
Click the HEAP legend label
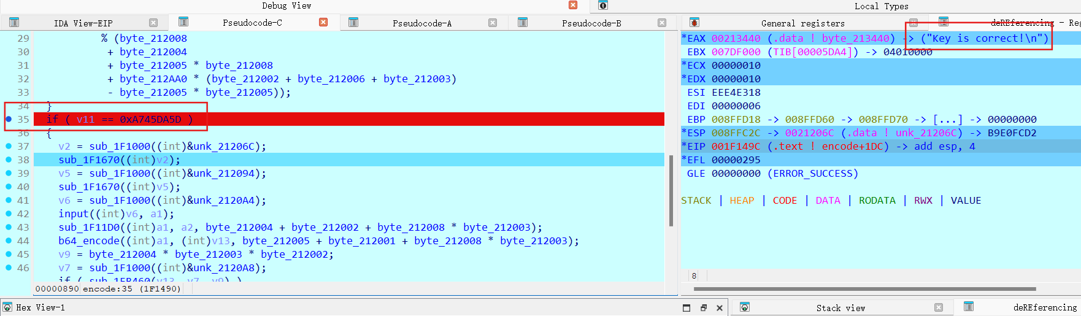pos(742,201)
